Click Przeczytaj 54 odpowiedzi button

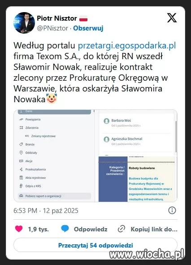click(95, 245)
